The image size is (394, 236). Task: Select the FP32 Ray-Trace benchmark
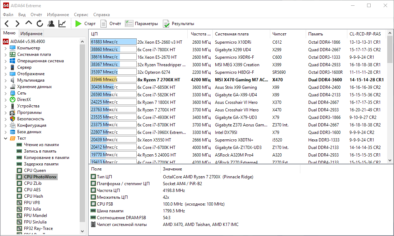[38, 228]
